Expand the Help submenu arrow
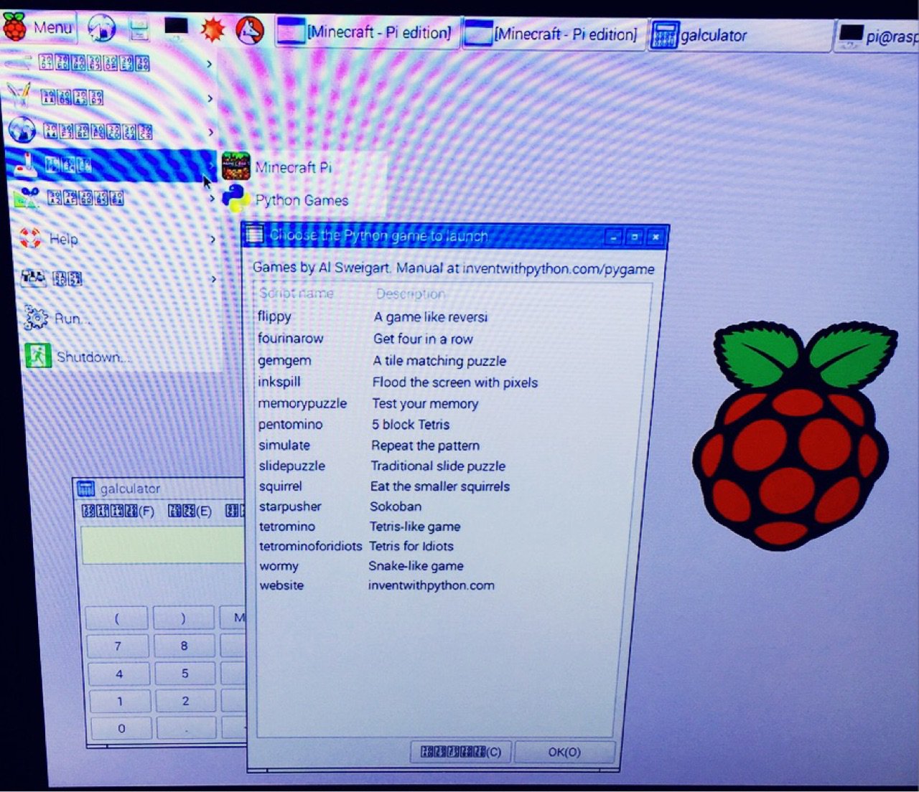Screen dimensions: 919x792 point(213,239)
